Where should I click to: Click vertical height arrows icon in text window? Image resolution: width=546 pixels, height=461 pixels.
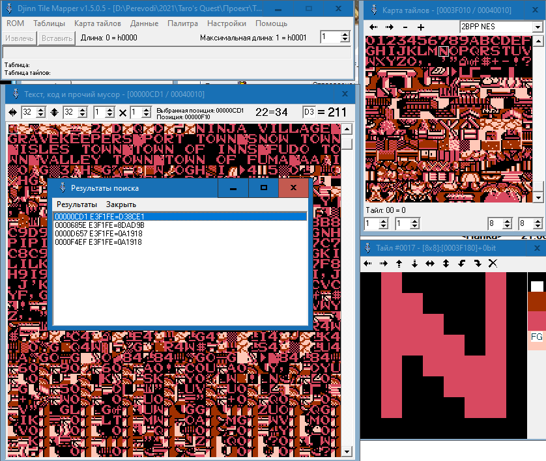coord(55,113)
